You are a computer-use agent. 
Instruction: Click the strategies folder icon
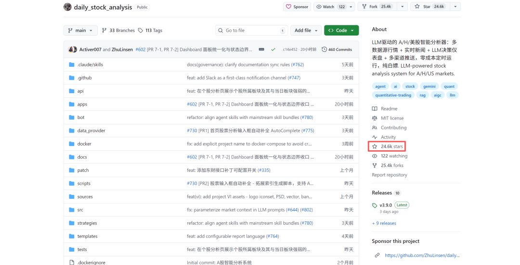[x=72, y=223]
